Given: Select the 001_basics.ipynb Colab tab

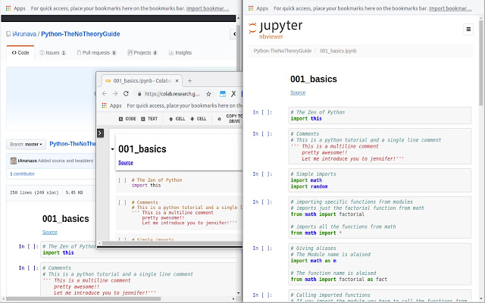Looking at the screenshot, I should click(142, 81).
